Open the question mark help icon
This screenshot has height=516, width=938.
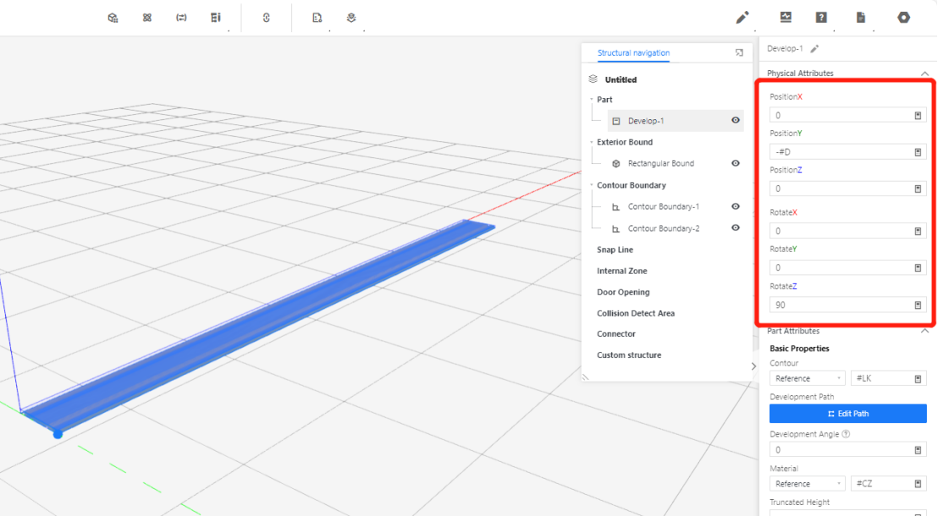coord(821,17)
